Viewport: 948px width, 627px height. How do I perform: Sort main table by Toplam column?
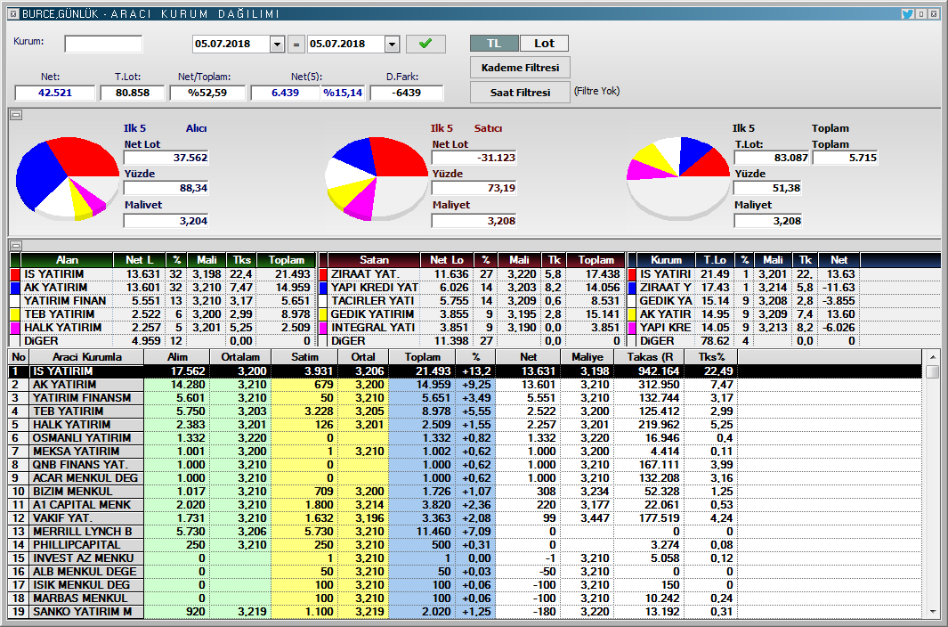pos(423,357)
